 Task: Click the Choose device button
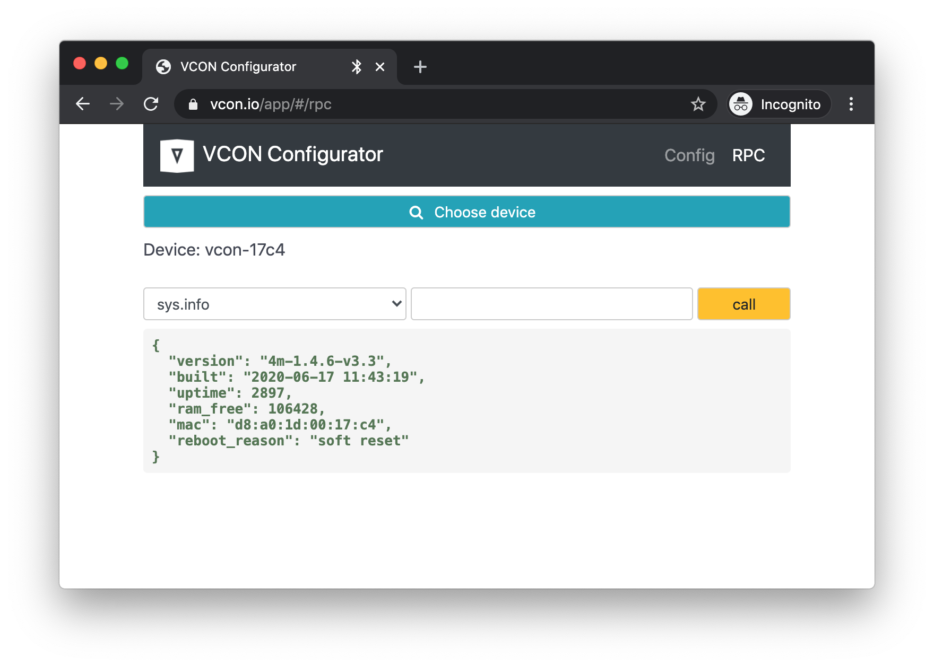click(466, 212)
